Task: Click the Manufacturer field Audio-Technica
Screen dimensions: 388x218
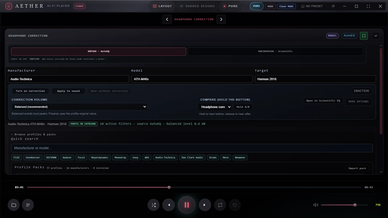Action: (x=69, y=79)
